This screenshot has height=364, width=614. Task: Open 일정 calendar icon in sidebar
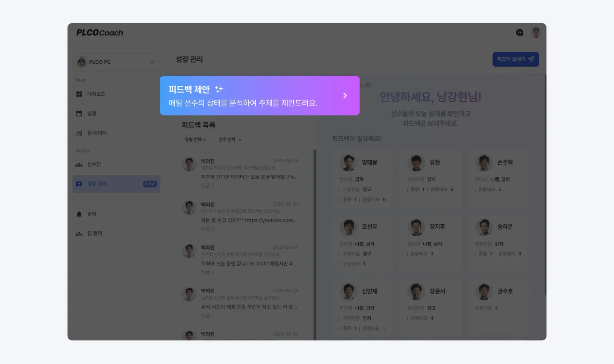pos(79,113)
